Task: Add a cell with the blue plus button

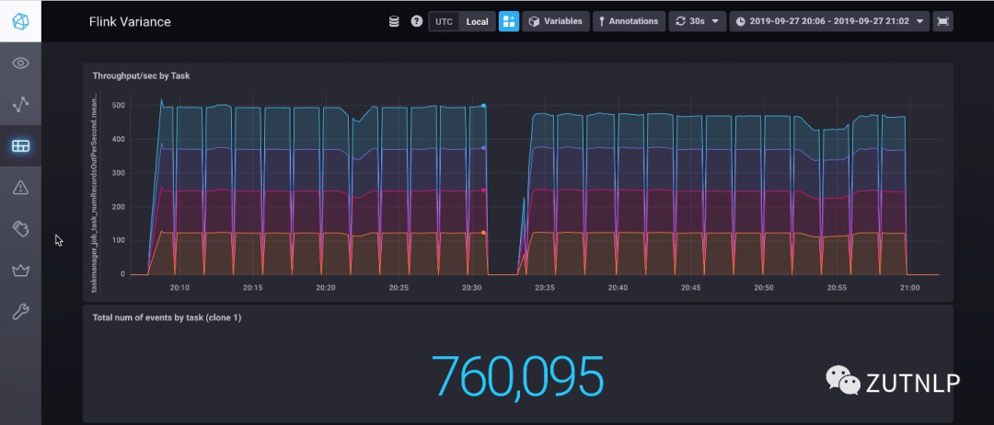Action: coord(508,21)
